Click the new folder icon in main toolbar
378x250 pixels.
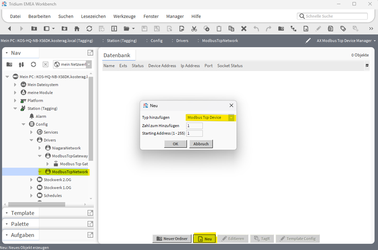(281, 28)
